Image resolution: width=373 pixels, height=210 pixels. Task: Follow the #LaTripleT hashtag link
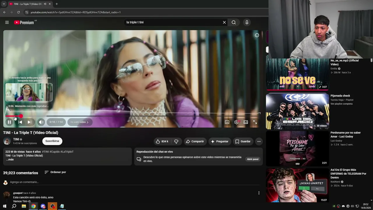coord(67,152)
